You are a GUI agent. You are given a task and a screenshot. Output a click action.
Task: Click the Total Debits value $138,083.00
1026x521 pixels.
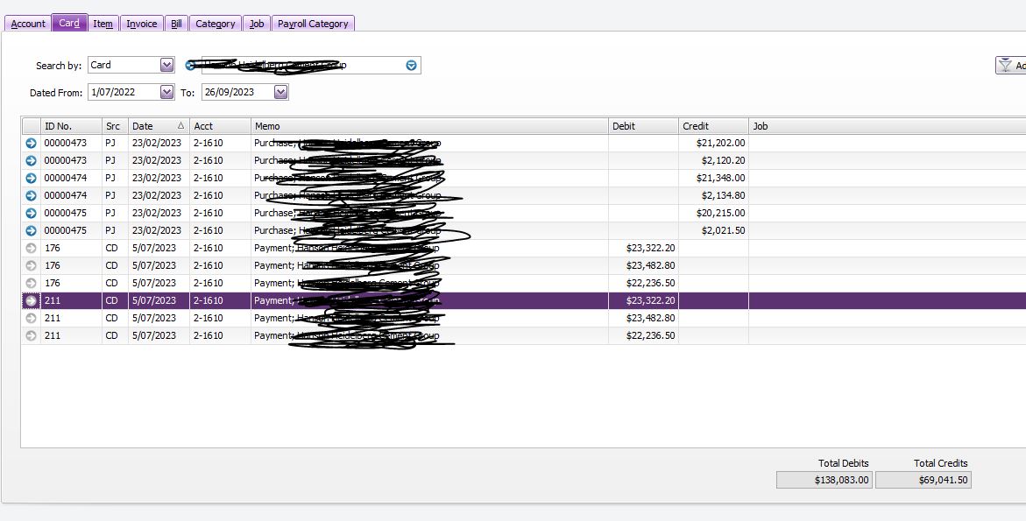[x=824, y=480]
